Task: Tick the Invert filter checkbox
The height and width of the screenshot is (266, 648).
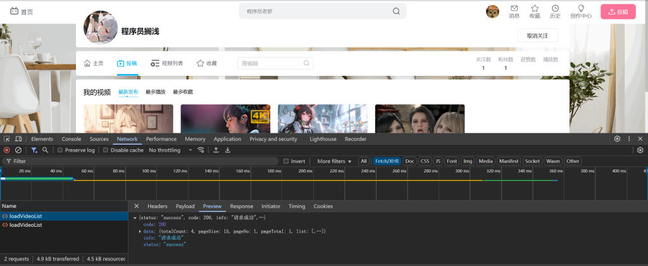Action: click(x=286, y=161)
